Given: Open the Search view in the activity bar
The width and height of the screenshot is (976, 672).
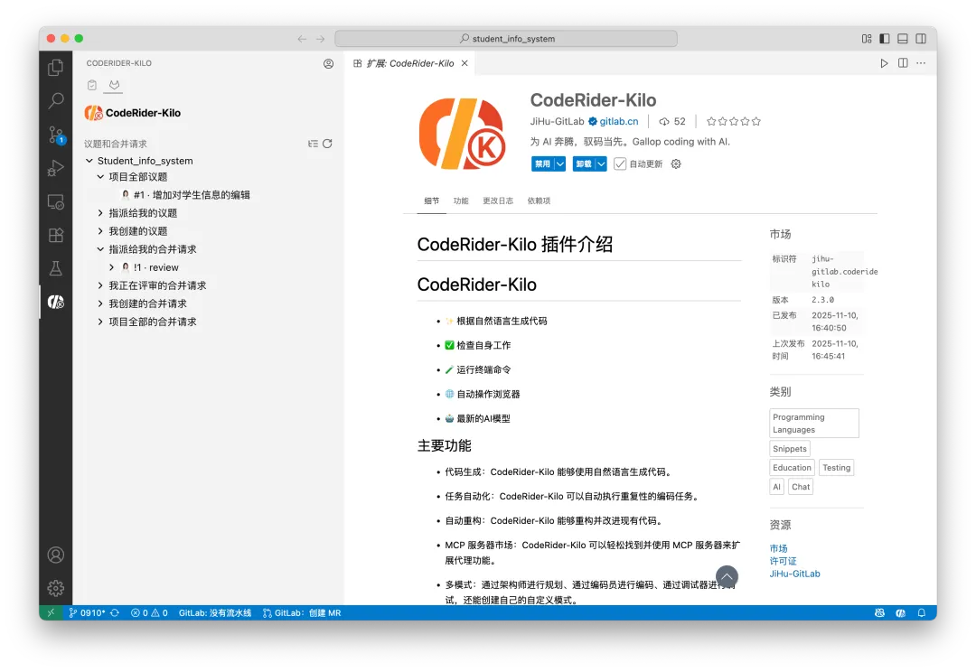Looking at the screenshot, I should click(x=55, y=99).
